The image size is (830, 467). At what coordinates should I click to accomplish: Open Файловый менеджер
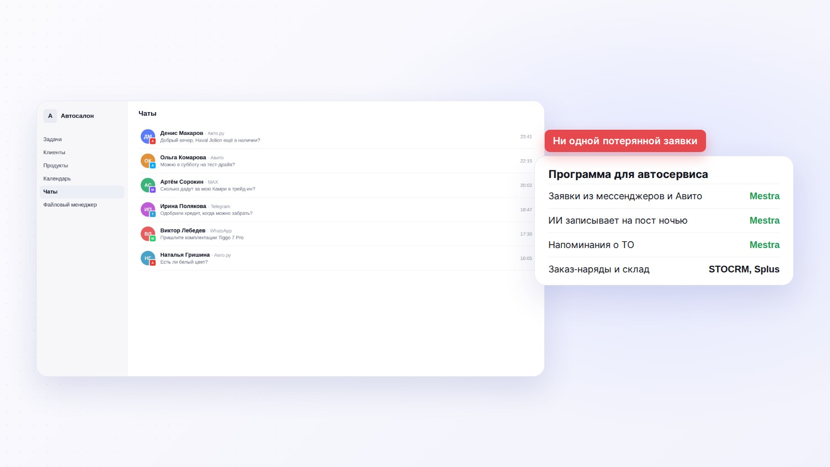(82, 204)
